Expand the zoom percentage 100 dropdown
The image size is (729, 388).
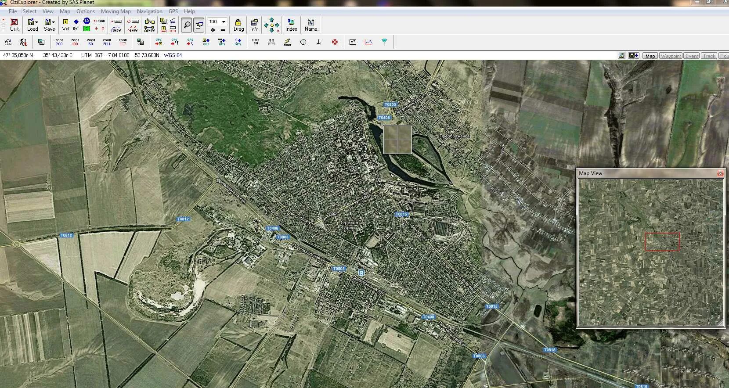[224, 22]
